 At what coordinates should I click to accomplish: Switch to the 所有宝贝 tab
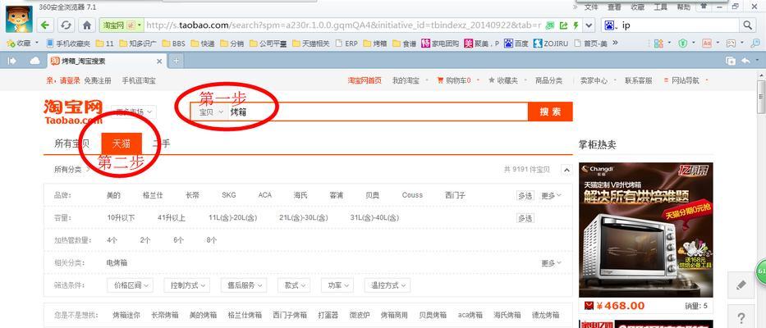(71, 143)
